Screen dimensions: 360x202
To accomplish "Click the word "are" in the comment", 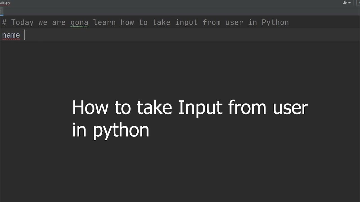I will [59, 22].
